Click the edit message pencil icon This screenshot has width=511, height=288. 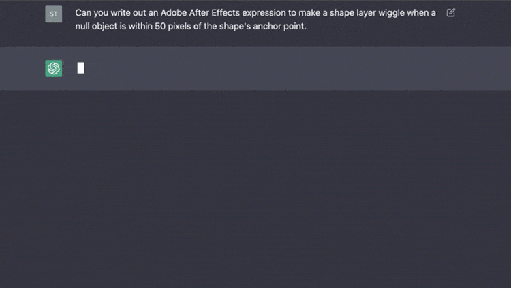(x=451, y=13)
